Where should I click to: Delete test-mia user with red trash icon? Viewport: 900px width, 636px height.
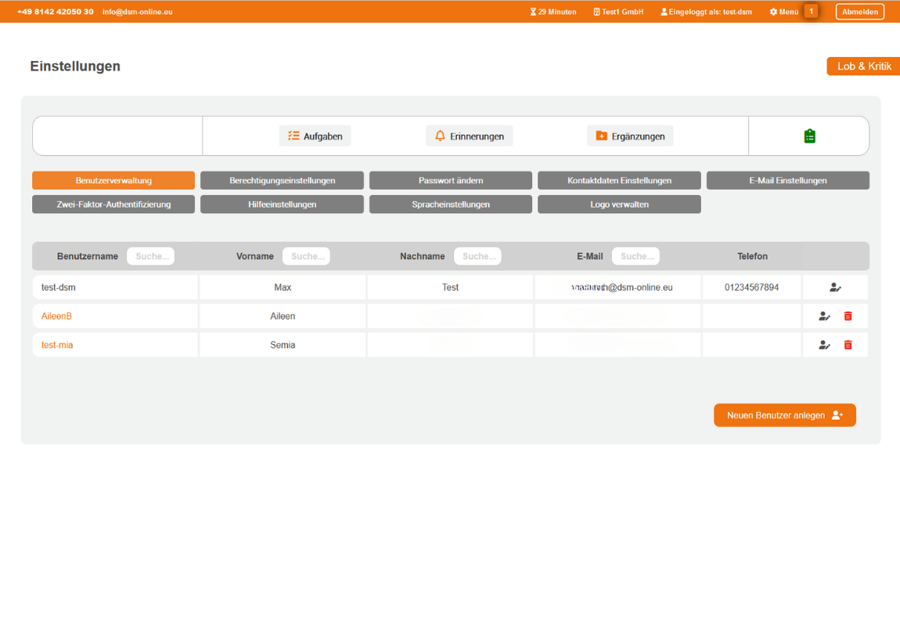848,345
